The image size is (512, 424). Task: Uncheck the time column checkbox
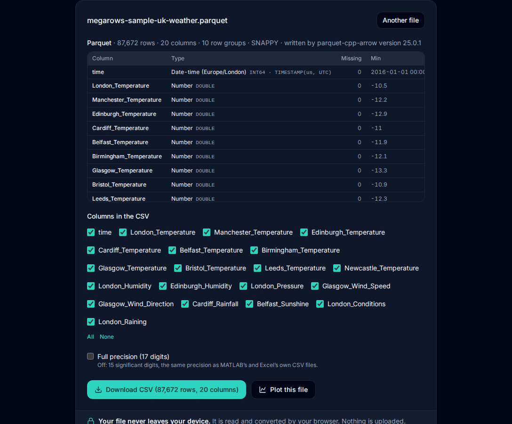pyautogui.click(x=91, y=232)
